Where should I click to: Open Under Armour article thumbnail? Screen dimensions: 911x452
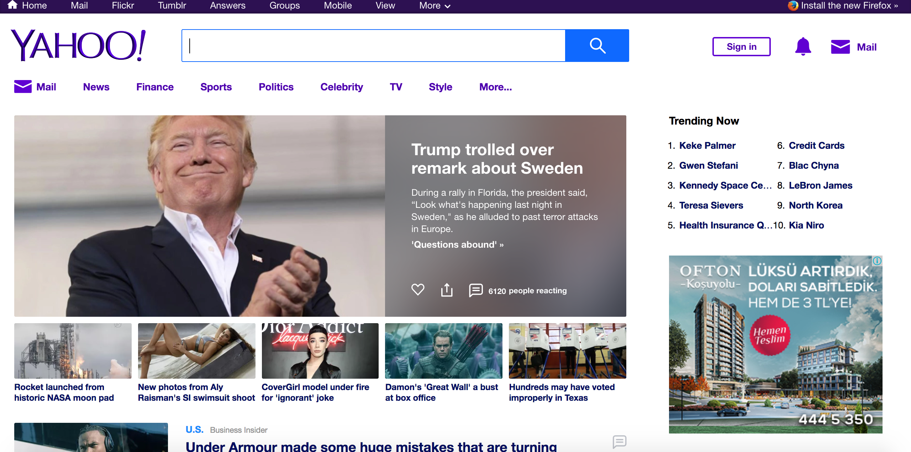click(91, 437)
